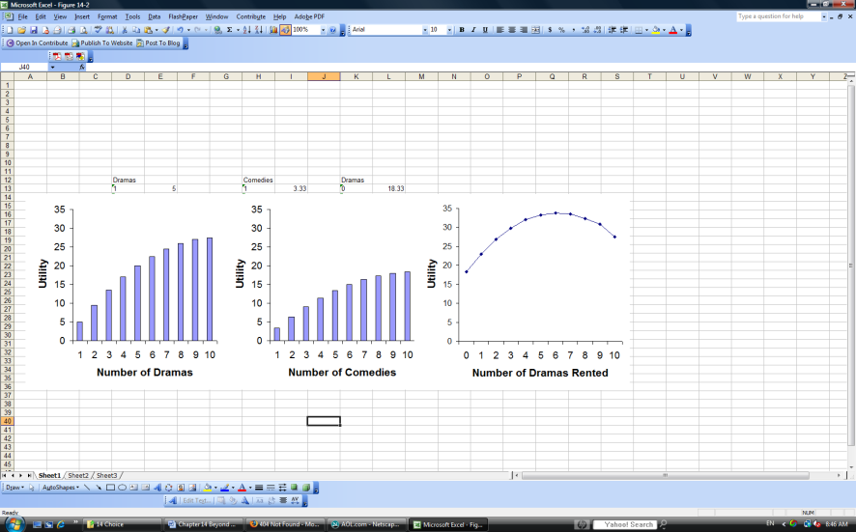The width and height of the screenshot is (856, 532).
Task: Expand the Borders dropdown arrow
Action: (x=647, y=30)
